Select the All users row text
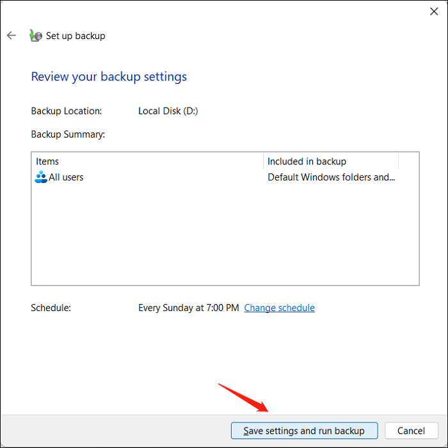The width and height of the screenshot is (448, 448). click(66, 177)
